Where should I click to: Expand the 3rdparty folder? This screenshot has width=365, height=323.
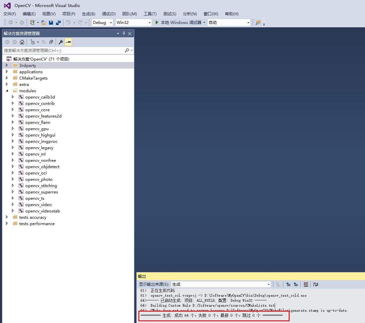(x=7, y=65)
